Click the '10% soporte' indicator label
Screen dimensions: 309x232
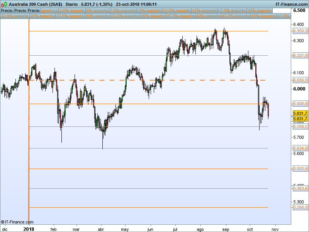coord(149,11)
